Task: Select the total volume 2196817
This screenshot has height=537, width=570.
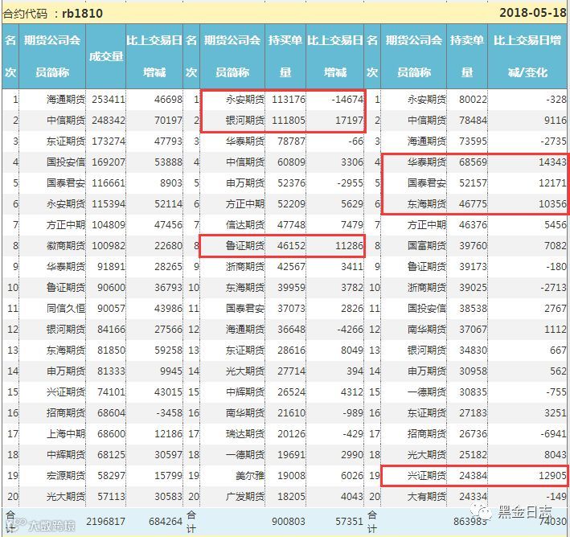Action: click(x=105, y=522)
